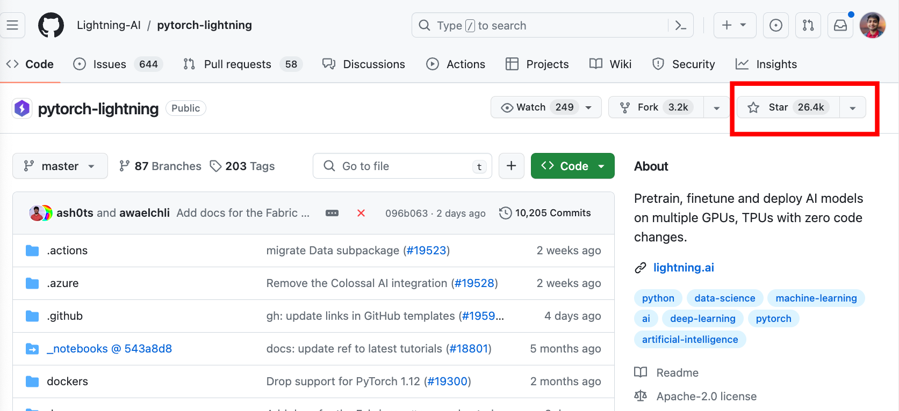Open the notifications inbox
The height and width of the screenshot is (411, 899).
(x=840, y=25)
